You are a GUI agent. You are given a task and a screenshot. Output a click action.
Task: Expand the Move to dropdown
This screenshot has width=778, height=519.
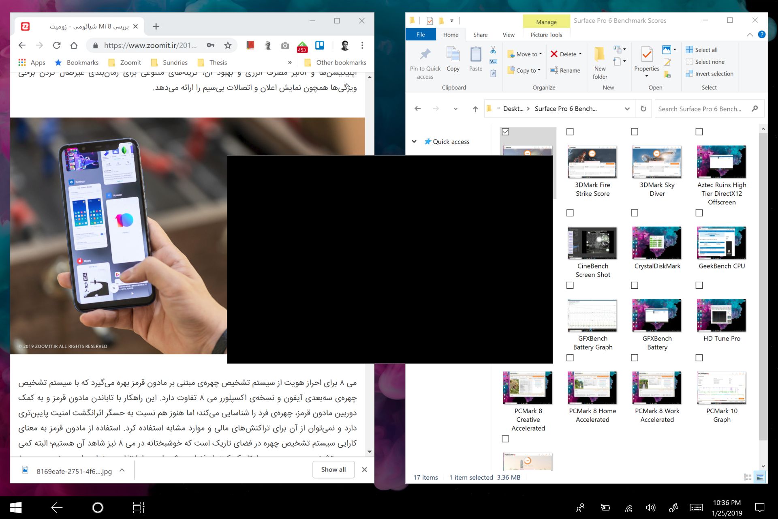tap(541, 54)
